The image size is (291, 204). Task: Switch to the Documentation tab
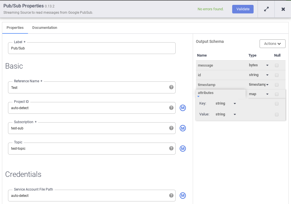click(45, 28)
